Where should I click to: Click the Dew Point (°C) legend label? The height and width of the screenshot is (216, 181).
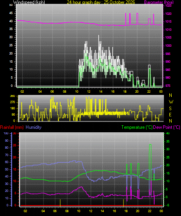click(167, 127)
